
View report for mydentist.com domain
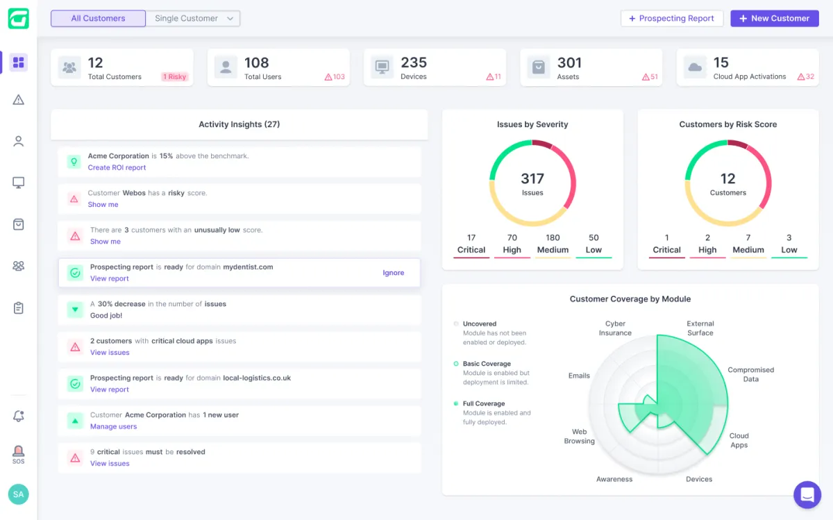[x=110, y=278]
